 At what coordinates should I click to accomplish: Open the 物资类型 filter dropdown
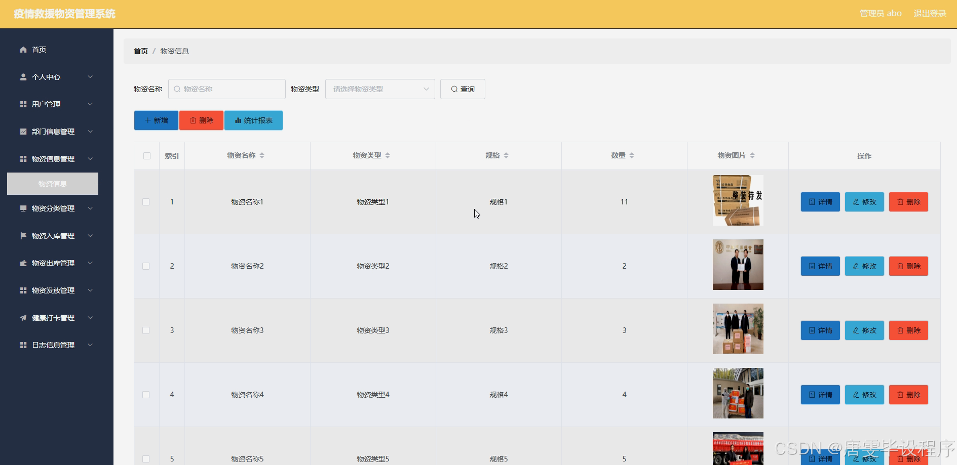pyautogui.click(x=380, y=89)
